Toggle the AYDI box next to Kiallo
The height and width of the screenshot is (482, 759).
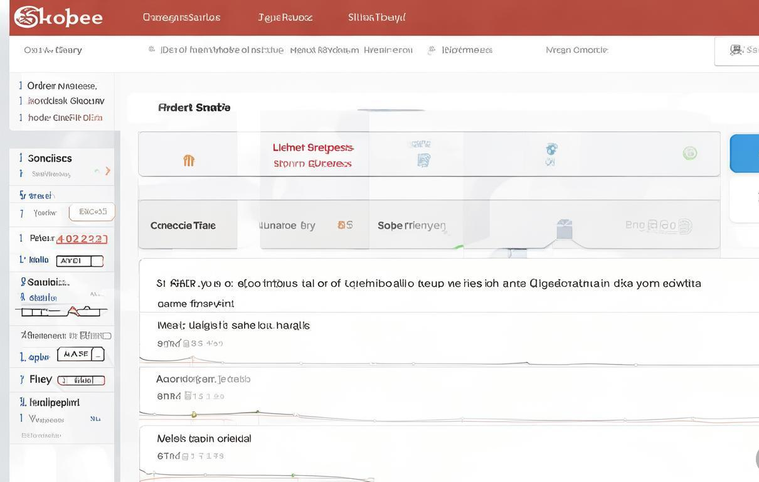point(80,261)
